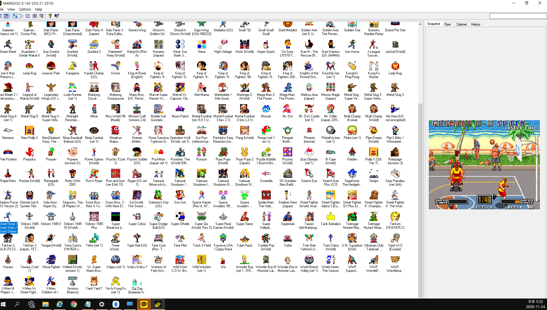The image size is (547, 310).
Task: Click the game search input field
Action: (x=518, y=16)
